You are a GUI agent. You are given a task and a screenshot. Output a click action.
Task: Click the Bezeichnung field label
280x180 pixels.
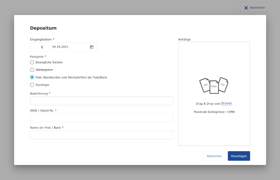click(40, 93)
